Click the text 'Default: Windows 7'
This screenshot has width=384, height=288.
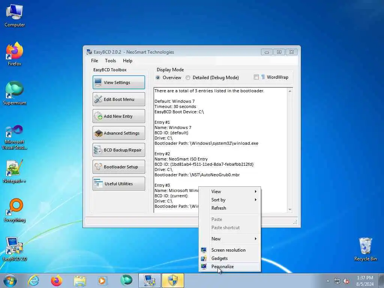[x=174, y=101]
